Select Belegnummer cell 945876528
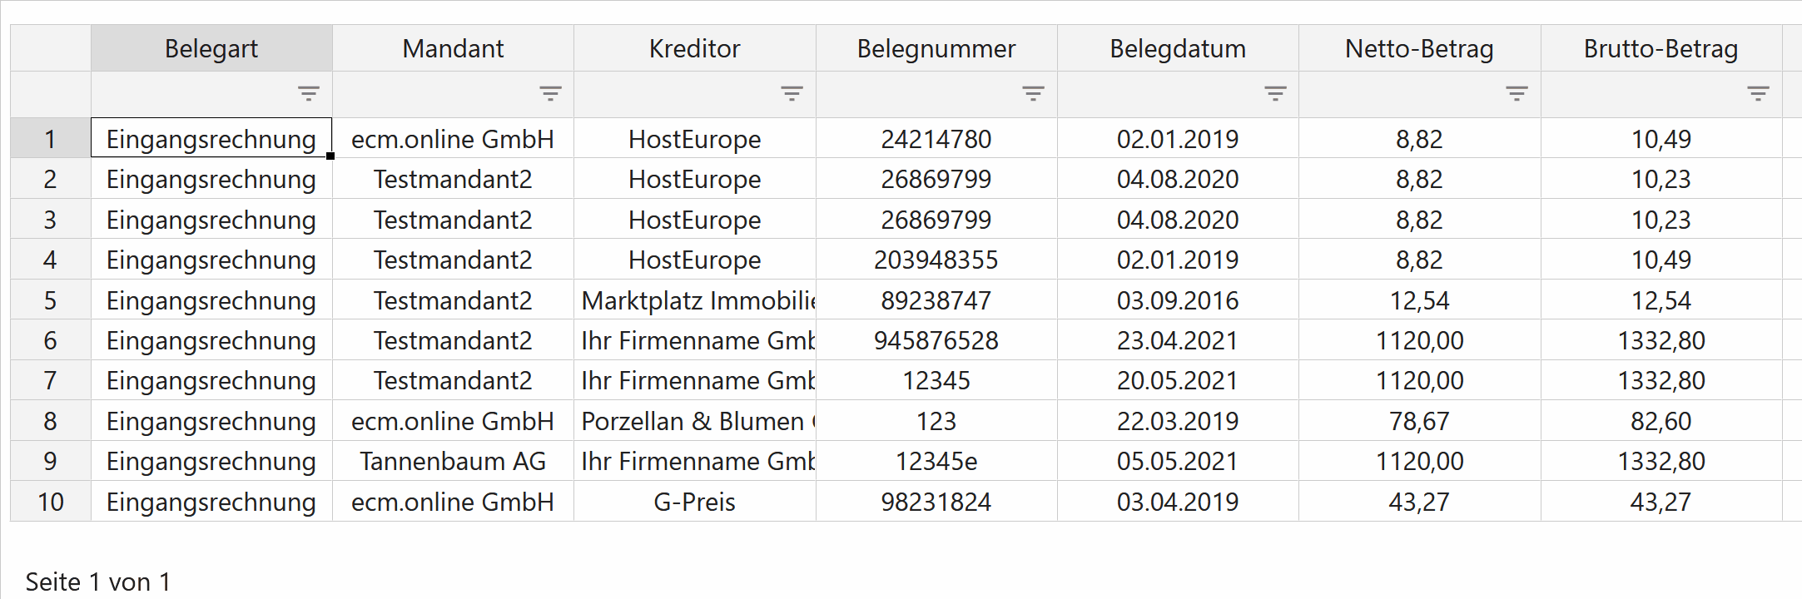The image size is (1802, 599). [936, 340]
